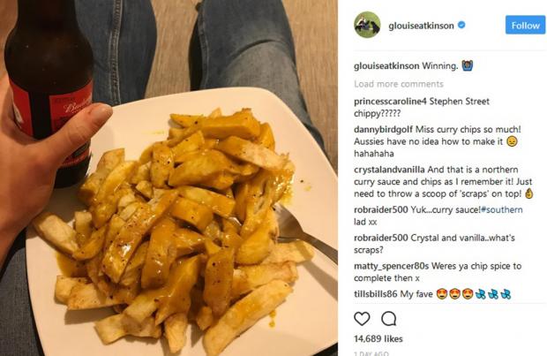Click the raised hands emoji in the caption

(467, 65)
